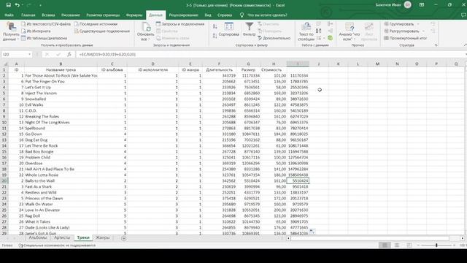Click the zoom slider handle
Image resolution: width=467 pixels, height=263 pixels.
tap(436, 245)
